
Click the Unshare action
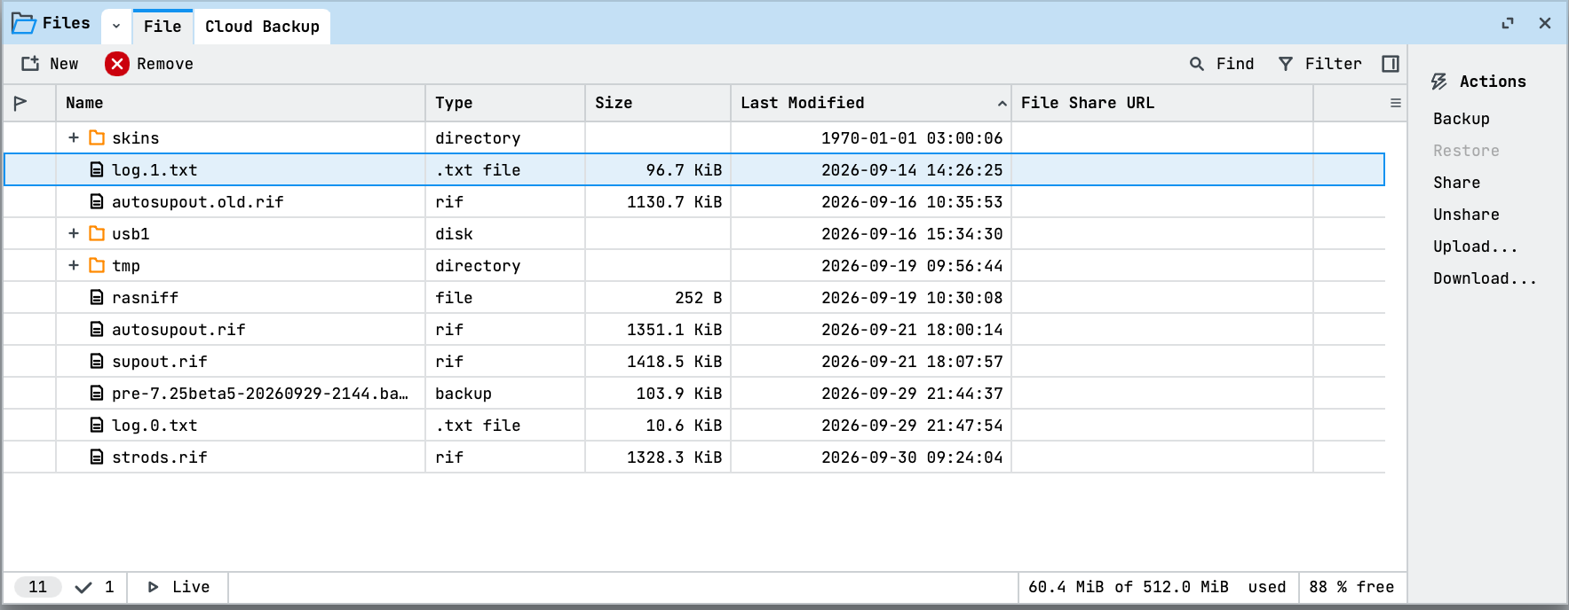pyautogui.click(x=1466, y=215)
